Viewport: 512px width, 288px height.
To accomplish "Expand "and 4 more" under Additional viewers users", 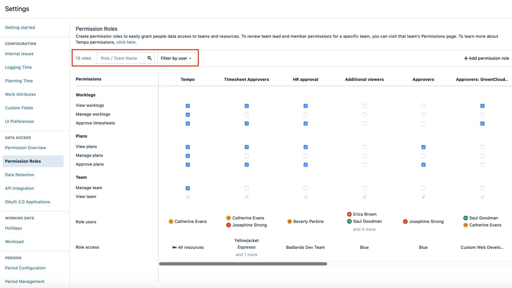I will 364,229.
